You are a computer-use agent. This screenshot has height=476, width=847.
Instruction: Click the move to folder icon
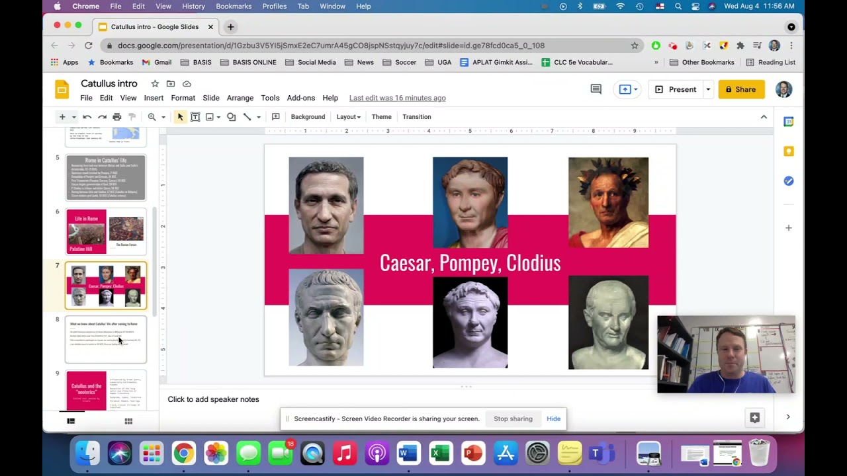coord(171,84)
